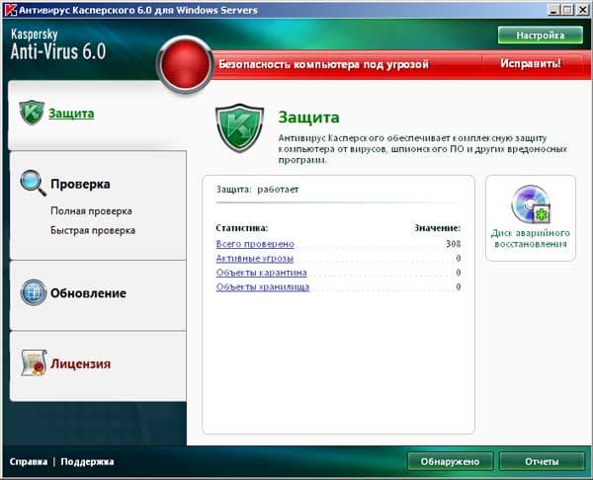
Task: Click the rescue disk CD icon
Action: click(530, 204)
